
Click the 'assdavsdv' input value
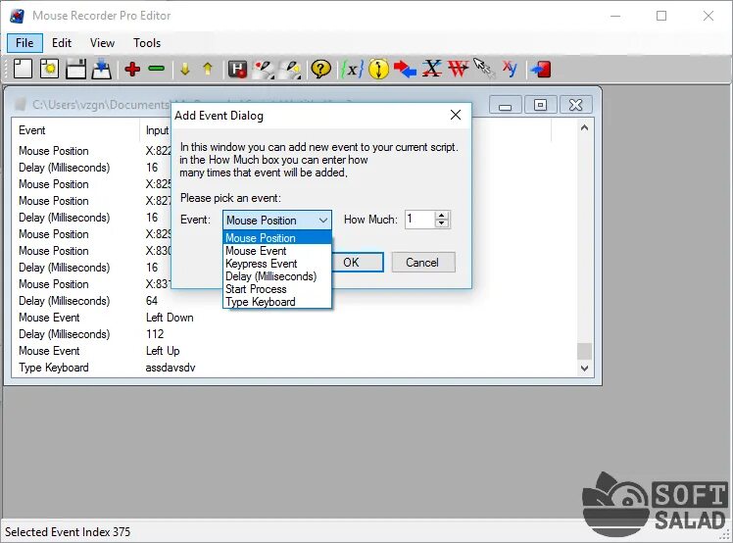pos(171,368)
